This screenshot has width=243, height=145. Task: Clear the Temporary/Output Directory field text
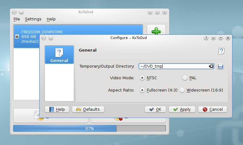211,66
